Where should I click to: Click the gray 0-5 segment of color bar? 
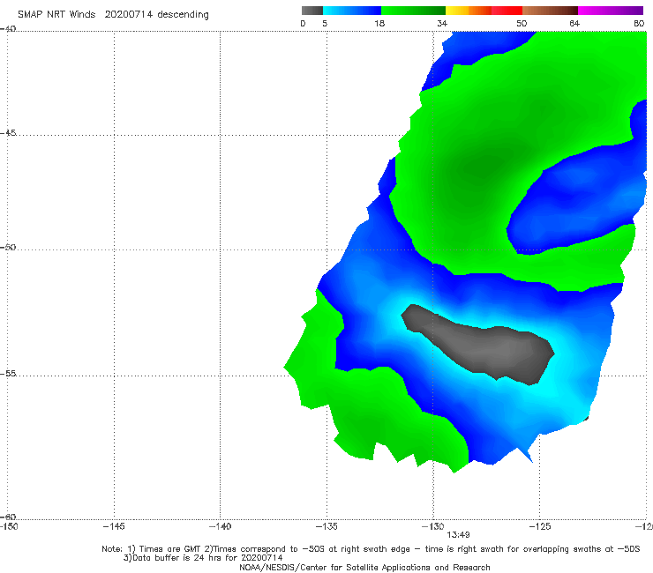coord(311,11)
